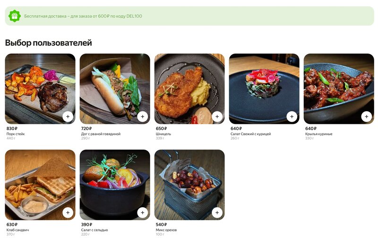Open the Шницель dish photo

coord(189,88)
